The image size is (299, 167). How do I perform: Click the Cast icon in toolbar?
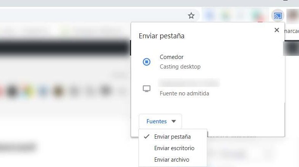(x=278, y=16)
